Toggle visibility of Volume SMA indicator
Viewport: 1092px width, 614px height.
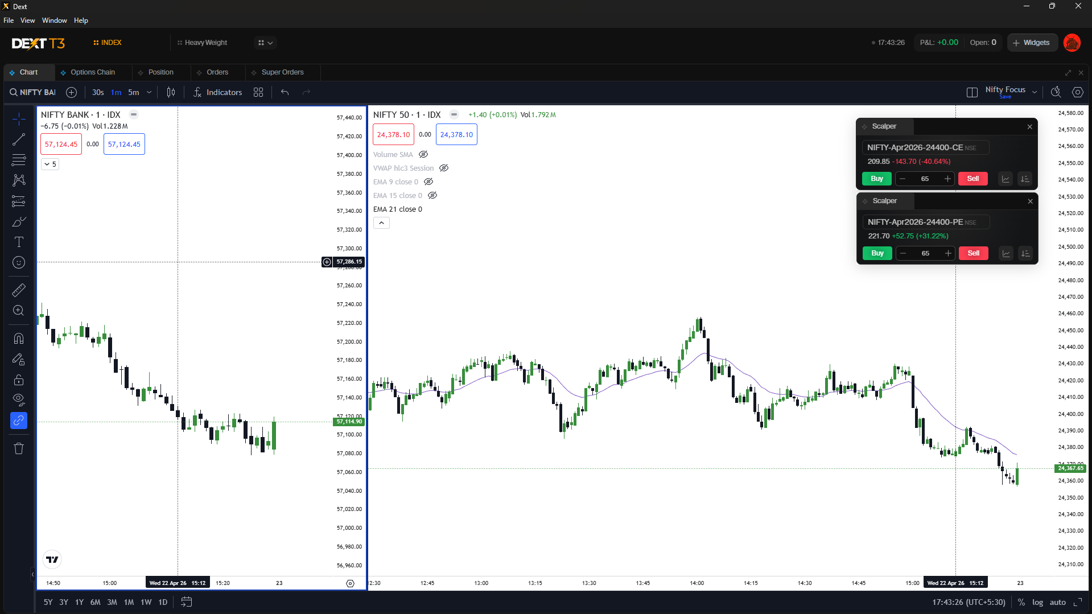(x=423, y=155)
